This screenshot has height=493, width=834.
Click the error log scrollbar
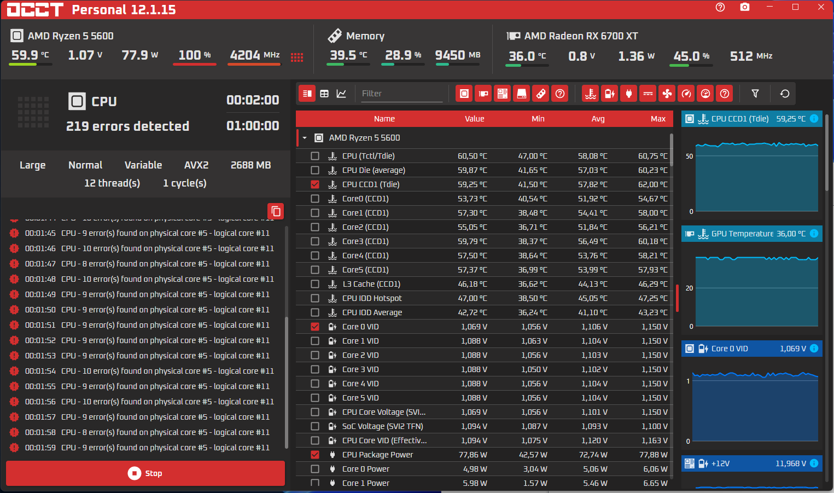click(x=287, y=383)
